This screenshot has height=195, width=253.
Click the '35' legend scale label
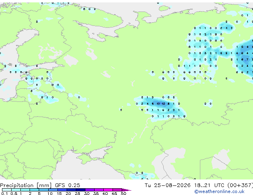tap(96, 193)
